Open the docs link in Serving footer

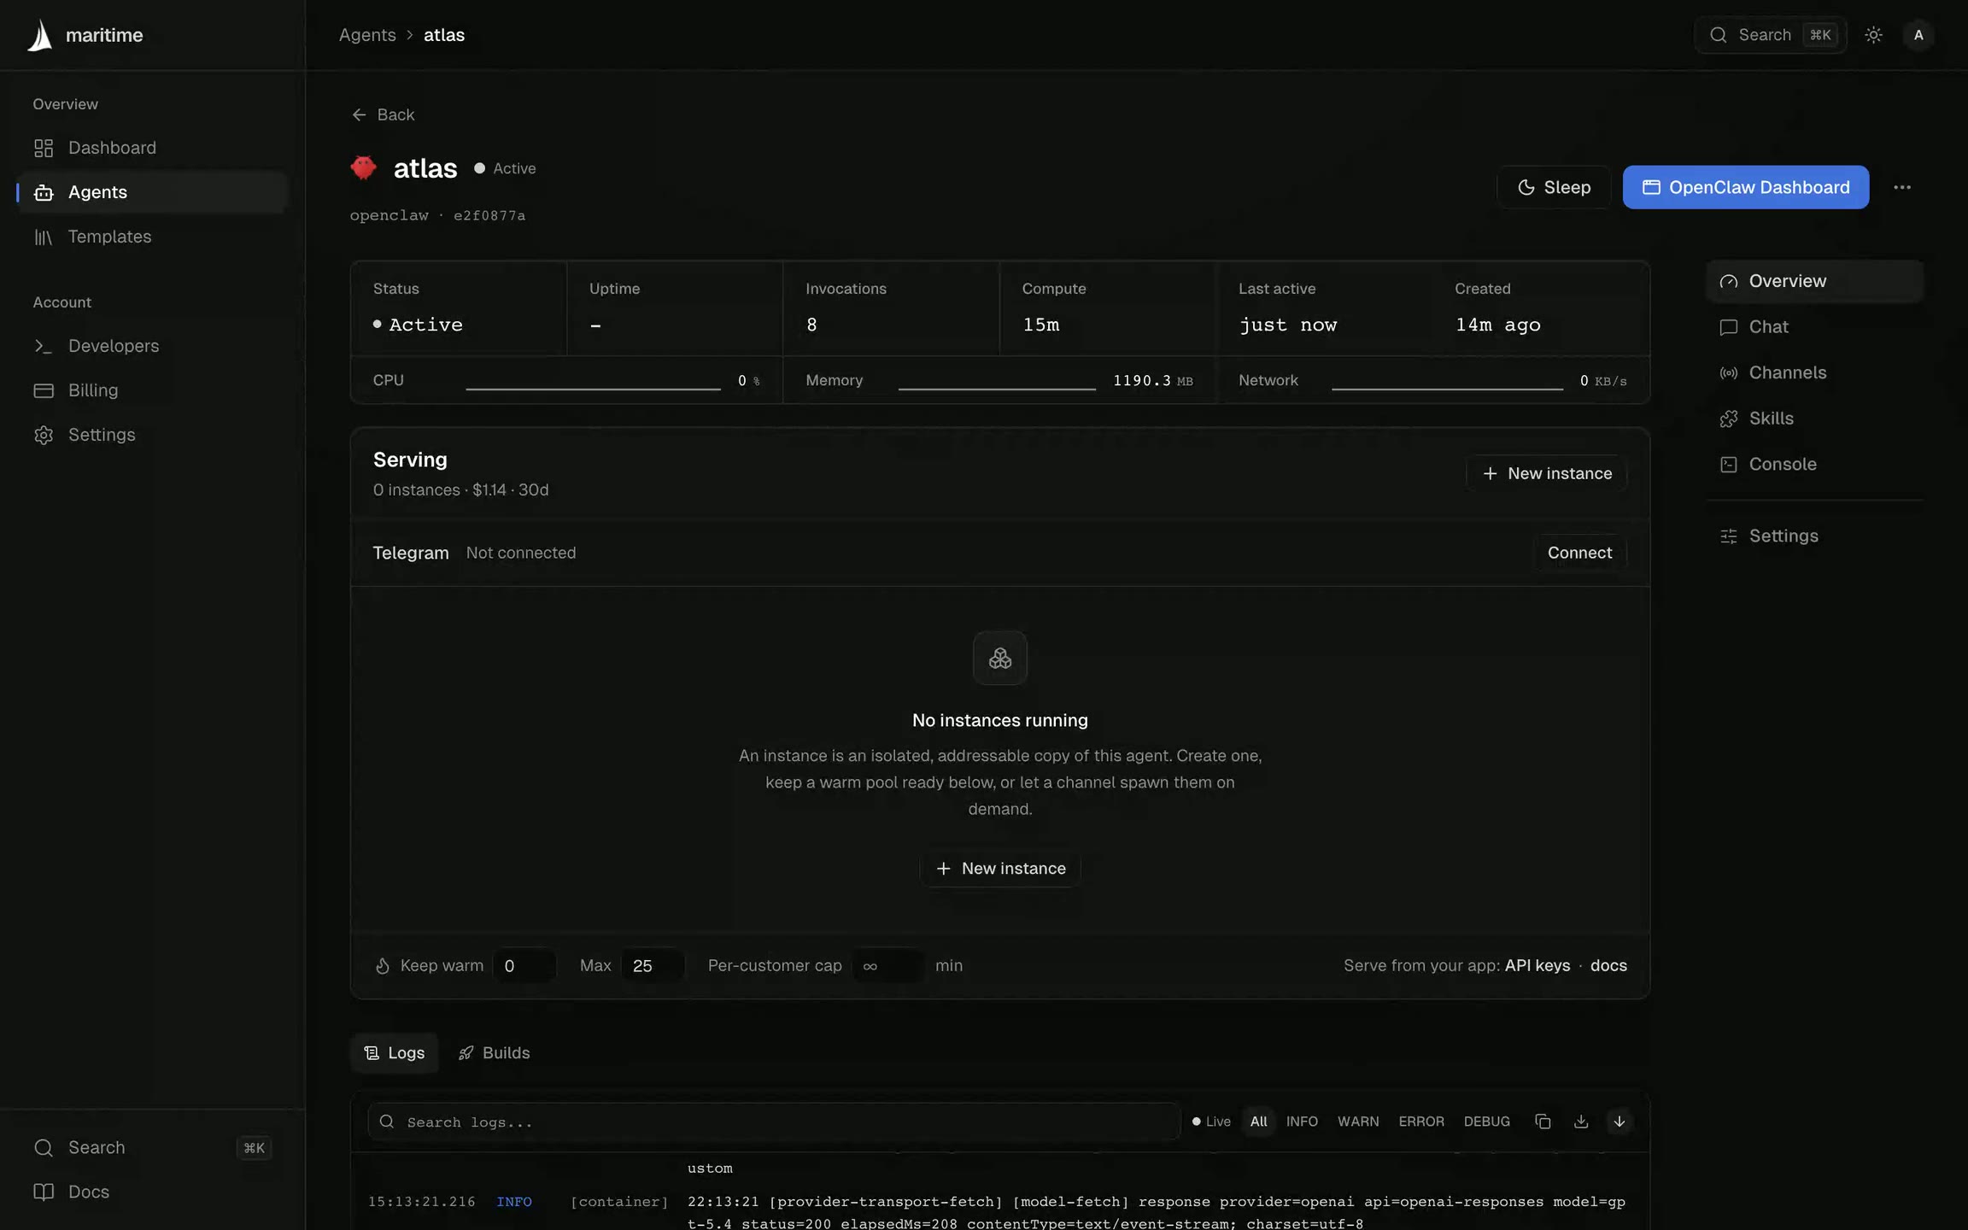1608,965
